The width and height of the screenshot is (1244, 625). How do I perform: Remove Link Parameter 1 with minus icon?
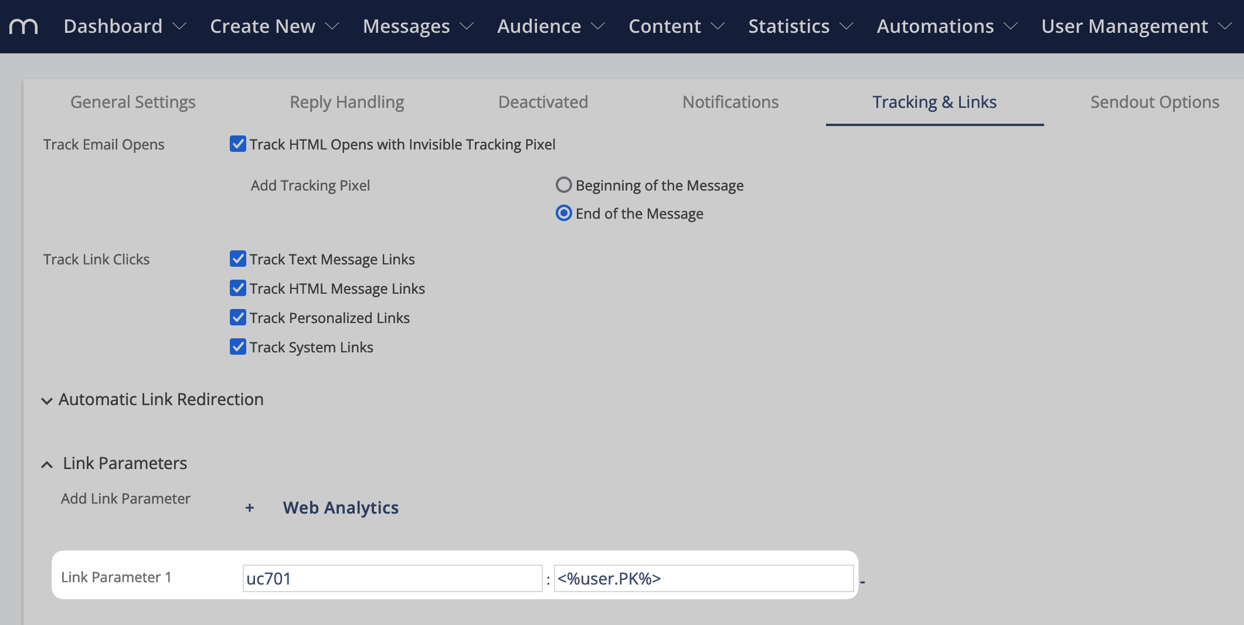pos(863,582)
